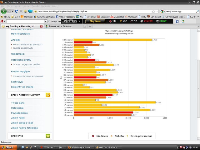Screen dimensions: 200x150
Task: Open Zmień adres e-mail link
Action: coord(22,123)
